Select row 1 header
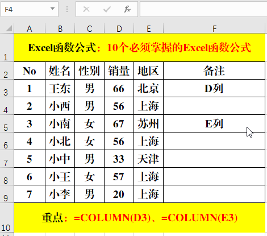Image resolution: width=267 pixels, height=236 pixels. coord(7,48)
